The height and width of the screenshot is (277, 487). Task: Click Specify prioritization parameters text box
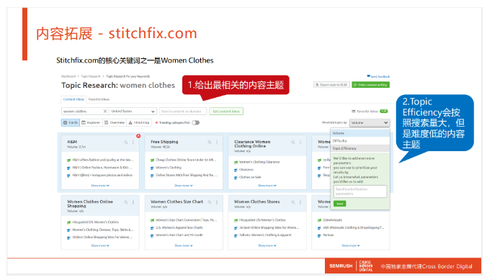(x=360, y=191)
